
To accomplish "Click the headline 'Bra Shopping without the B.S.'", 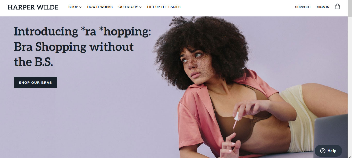I will (74, 54).
